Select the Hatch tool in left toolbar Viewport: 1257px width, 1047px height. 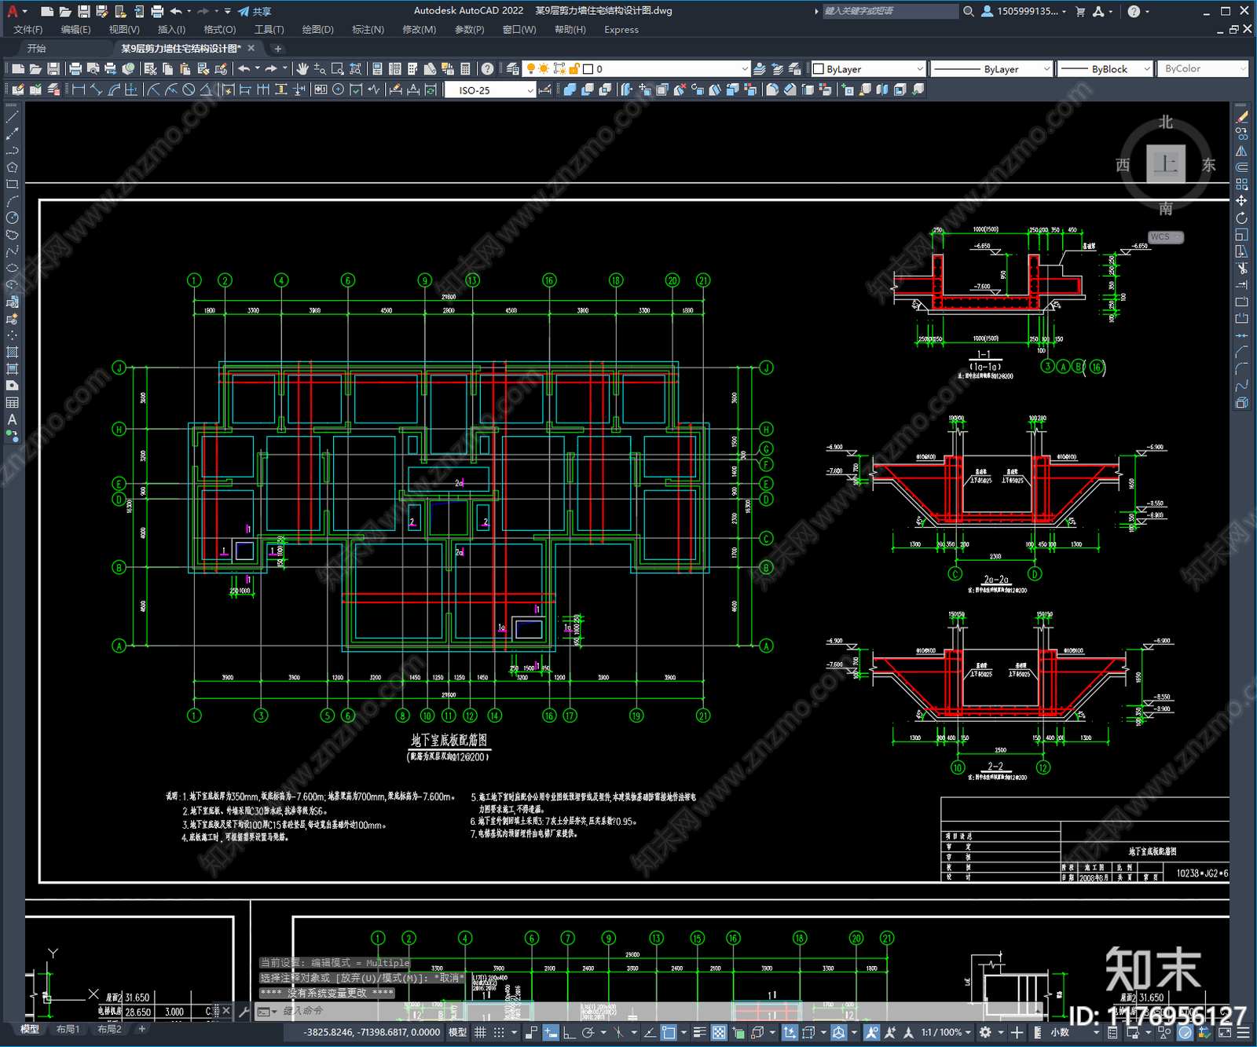(x=12, y=352)
